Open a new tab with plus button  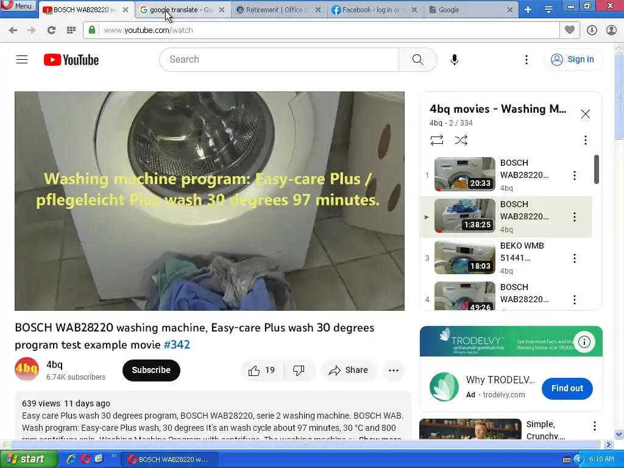[528, 10]
